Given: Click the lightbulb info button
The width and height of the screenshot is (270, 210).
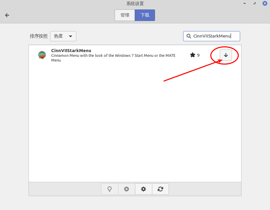Looking at the screenshot, I should 110,189.
